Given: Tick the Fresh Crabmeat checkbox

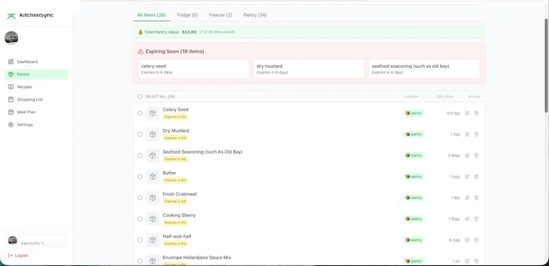Looking at the screenshot, I should (140, 197).
